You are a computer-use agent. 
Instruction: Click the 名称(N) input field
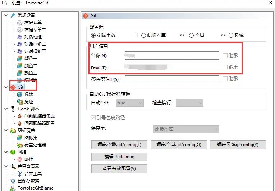pyautogui.click(x=172, y=55)
